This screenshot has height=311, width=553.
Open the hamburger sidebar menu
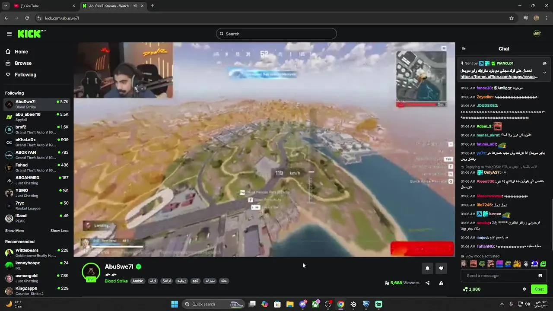9,34
